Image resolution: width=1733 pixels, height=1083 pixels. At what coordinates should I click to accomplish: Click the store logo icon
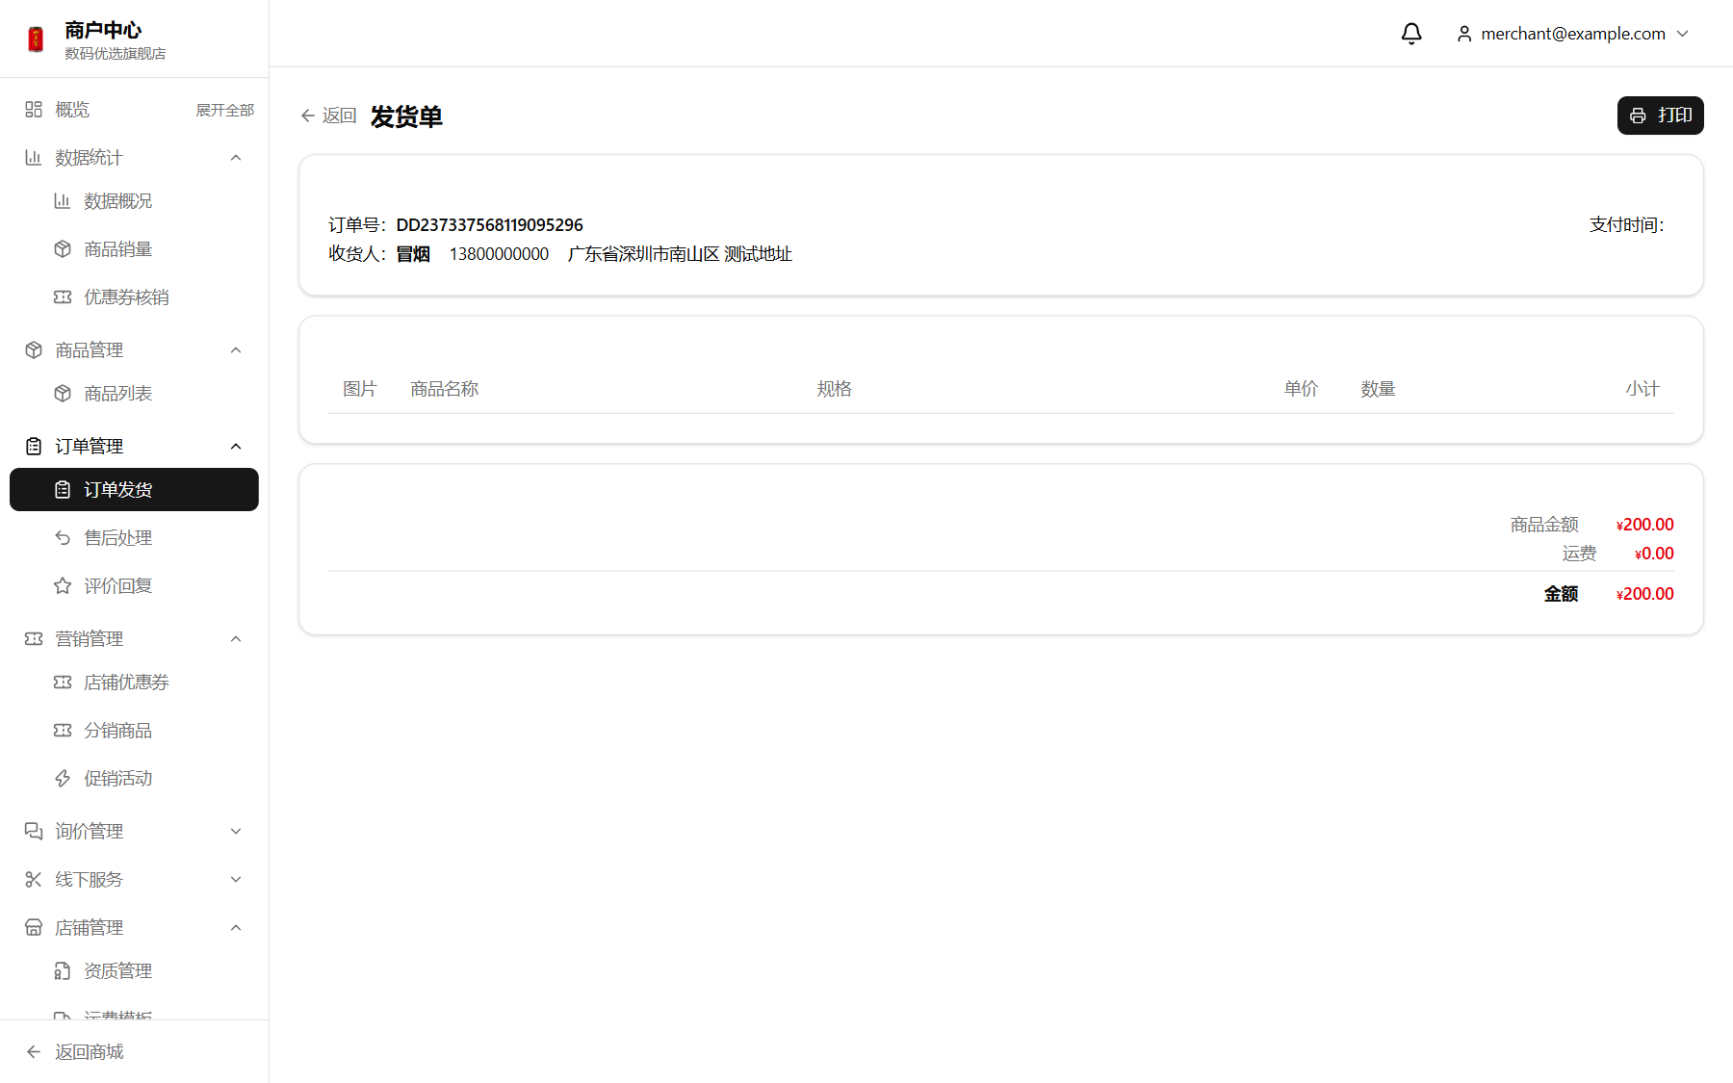pos(36,39)
